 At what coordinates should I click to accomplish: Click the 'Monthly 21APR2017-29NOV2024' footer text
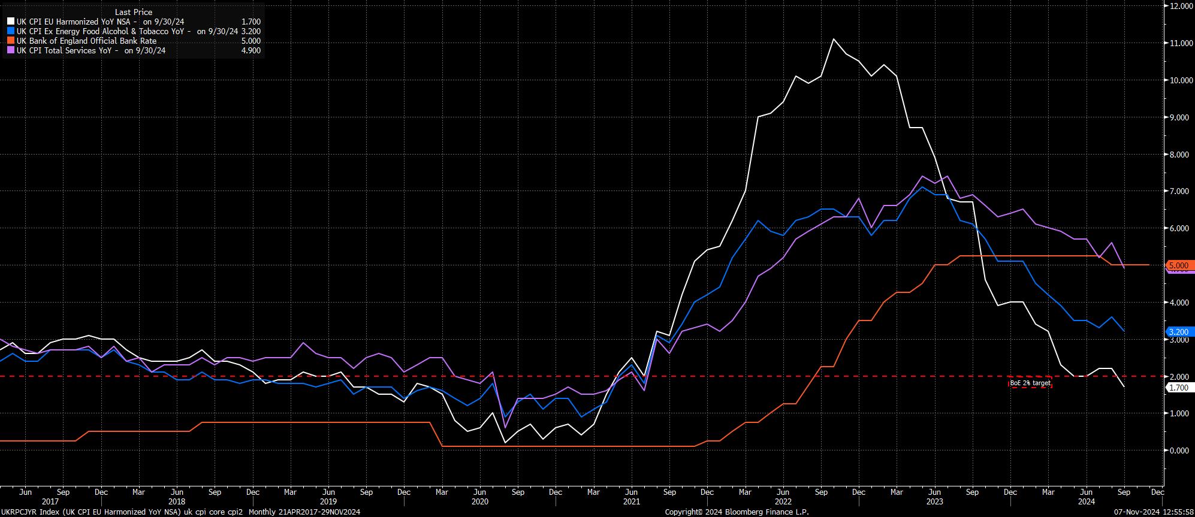(x=304, y=512)
